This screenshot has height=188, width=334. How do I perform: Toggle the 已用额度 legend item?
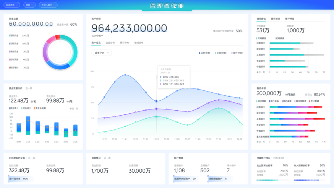tap(280, 38)
